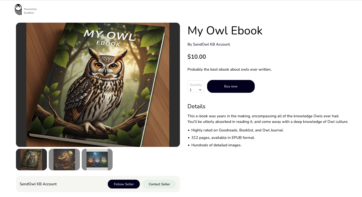Click the $10.00 price text

pyautogui.click(x=197, y=57)
